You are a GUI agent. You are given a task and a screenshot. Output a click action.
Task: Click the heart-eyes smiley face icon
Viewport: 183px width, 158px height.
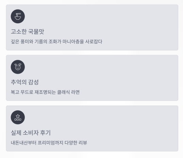tap(18, 67)
